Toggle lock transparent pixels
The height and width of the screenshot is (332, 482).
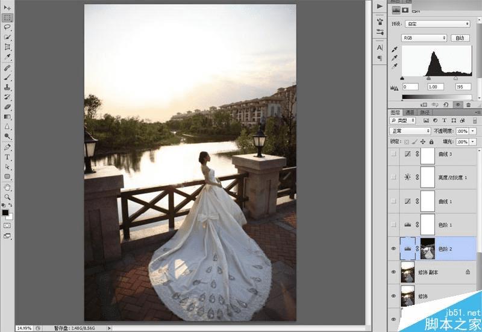click(407, 142)
